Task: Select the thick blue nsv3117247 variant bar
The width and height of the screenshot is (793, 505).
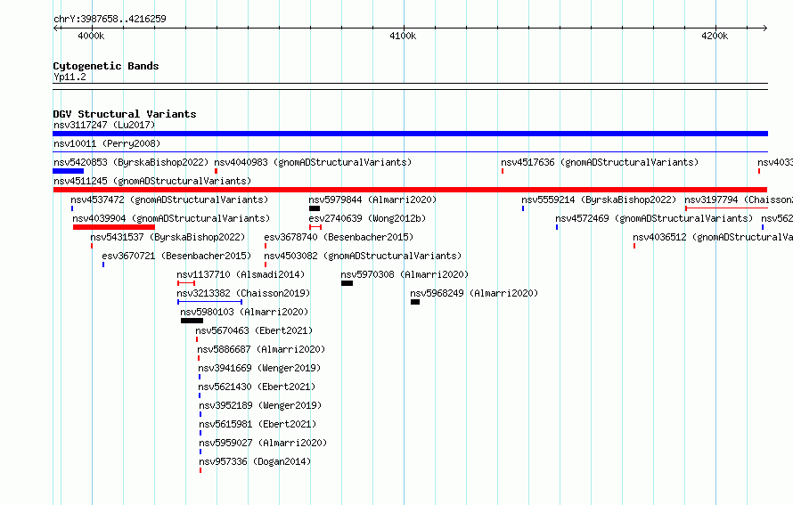Action: tap(410, 134)
